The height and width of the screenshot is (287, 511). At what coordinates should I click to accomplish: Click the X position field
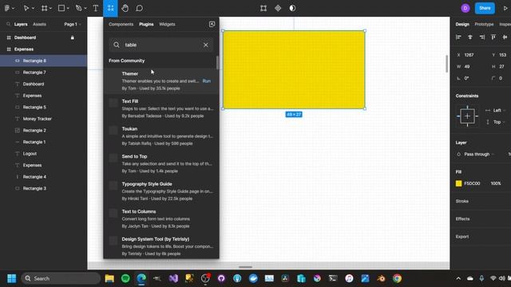(x=469, y=55)
